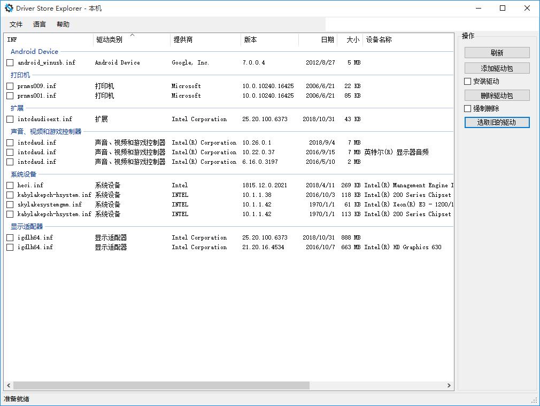Select the Intel(R) Management Engine device name
Viewport: 540px width, 406px height.
(409, 185)
